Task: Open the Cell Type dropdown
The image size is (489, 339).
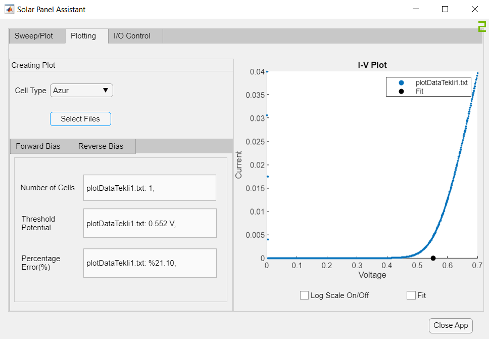Action: tap(81, 90)
